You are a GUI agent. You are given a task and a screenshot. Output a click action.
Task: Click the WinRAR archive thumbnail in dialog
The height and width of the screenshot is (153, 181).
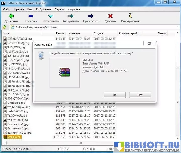pos(64,73)
